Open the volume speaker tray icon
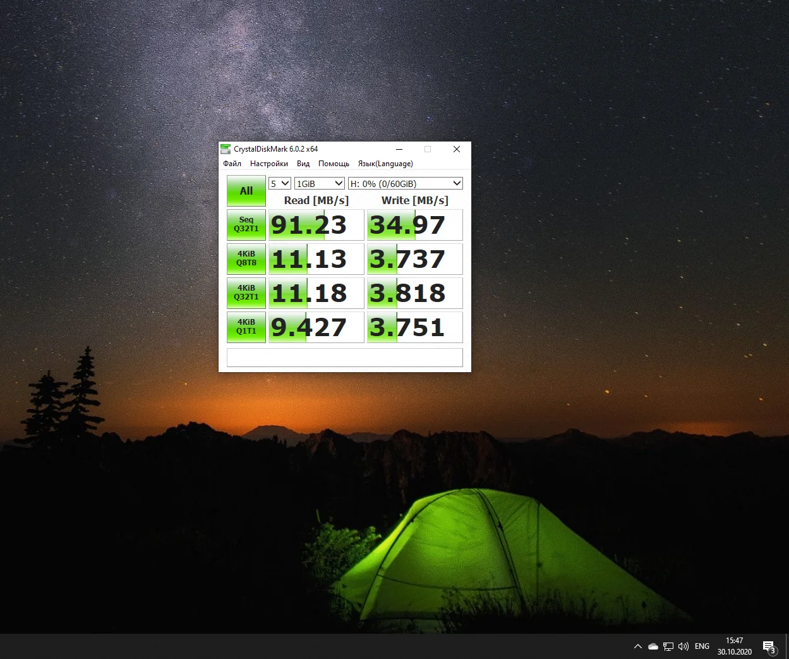Viewport: 789px width, 659px height. 684,646
